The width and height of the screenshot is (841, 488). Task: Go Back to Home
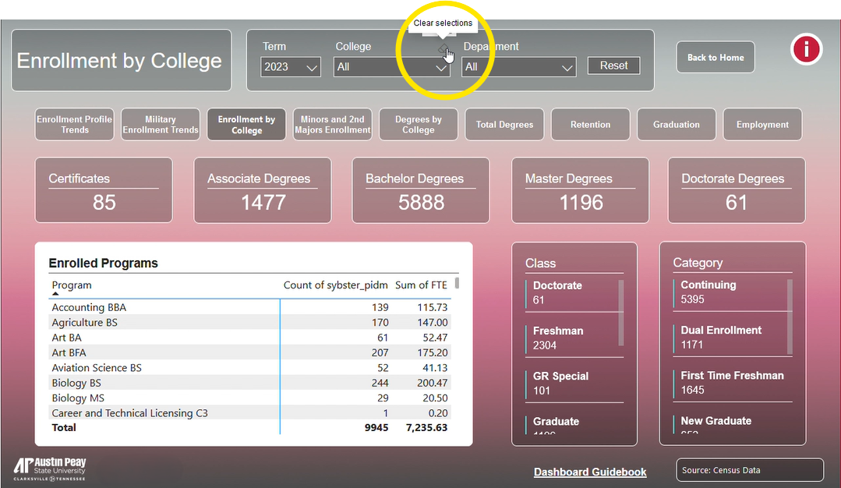click(x=715, y=57)
